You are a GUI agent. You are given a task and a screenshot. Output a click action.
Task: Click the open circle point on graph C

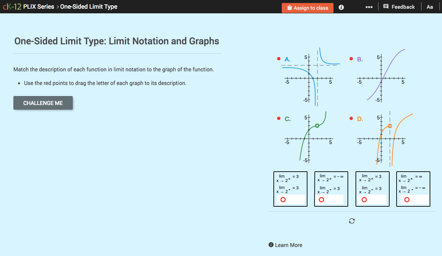click(x=317, y=126)
